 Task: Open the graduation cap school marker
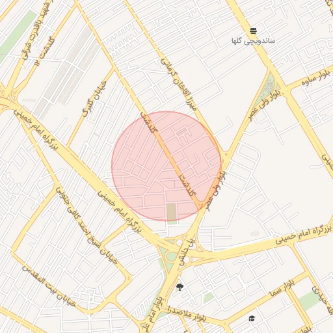[x=252, y=319]
